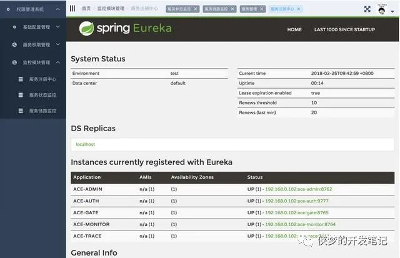Select the 服务注册中心 tab

tap(282, 9)
